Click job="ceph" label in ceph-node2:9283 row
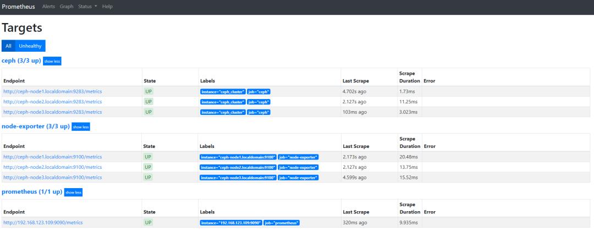The height and width of the screenshot is (237, 594). (x=258, y=102)
